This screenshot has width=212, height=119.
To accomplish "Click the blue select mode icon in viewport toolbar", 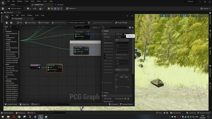I will 164,16.
